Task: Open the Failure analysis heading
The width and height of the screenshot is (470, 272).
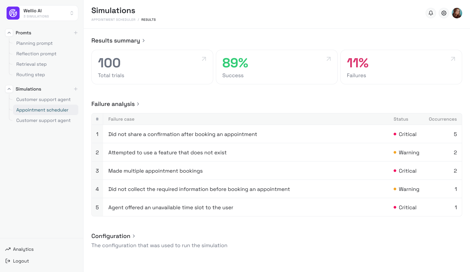Action: point(115,104)
